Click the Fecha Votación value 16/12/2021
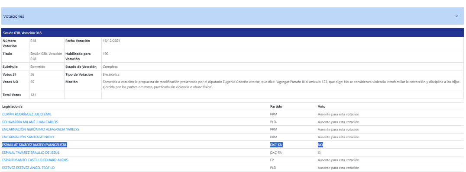Viewport: 466px width, 172px height. click(111, 41)
